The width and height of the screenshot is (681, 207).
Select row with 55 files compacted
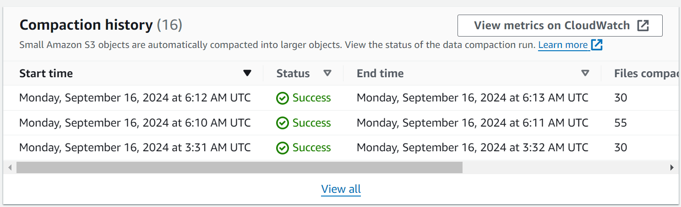pos(621,123)
